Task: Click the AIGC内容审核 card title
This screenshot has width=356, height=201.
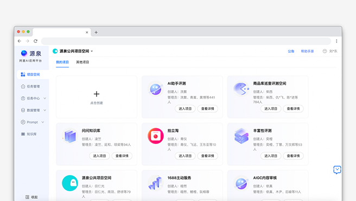Action: (265, 178)
